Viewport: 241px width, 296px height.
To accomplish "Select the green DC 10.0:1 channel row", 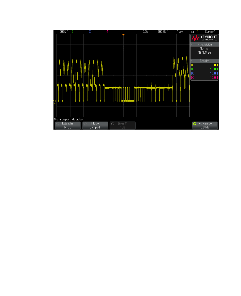I will pos(204,69).
